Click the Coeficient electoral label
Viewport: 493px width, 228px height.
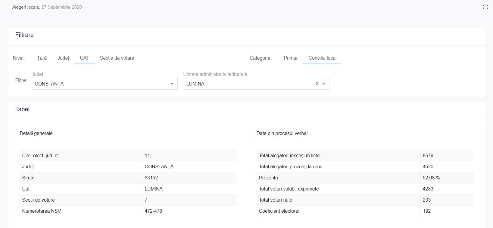click(279, 211)
